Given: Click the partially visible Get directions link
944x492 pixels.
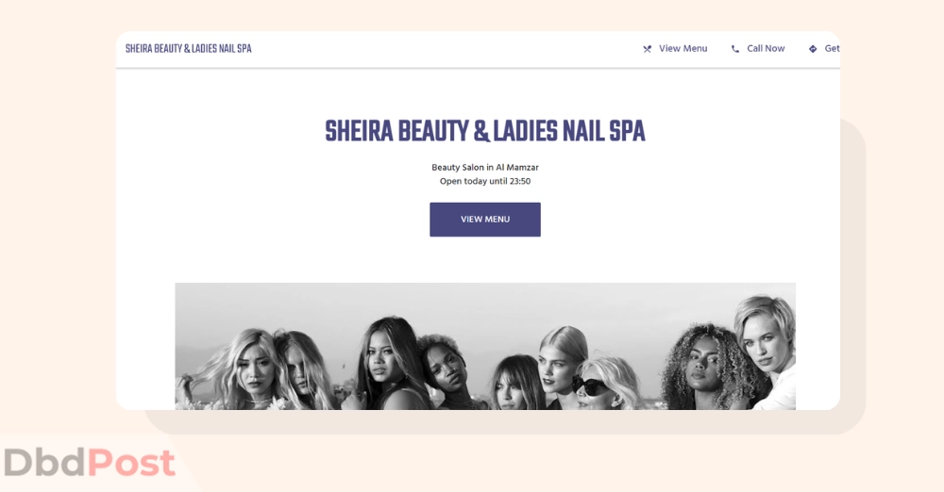Looking at the screenshot, I should coord(832,49).
